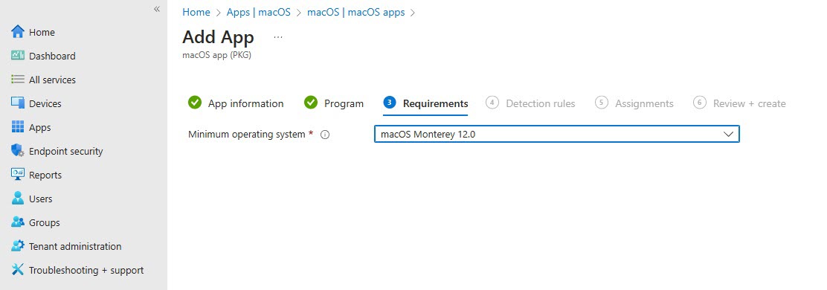Click step 6 circle for Review + create
The height and width of the screenshot is (290, 827).
699,103
